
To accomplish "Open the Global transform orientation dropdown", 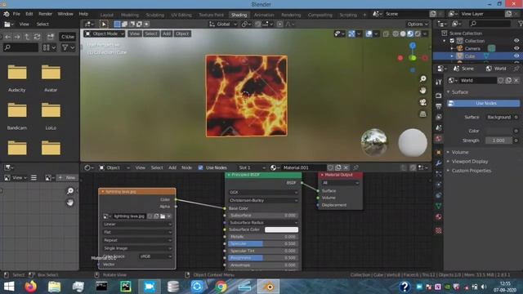I will click(x=223, y=24).
